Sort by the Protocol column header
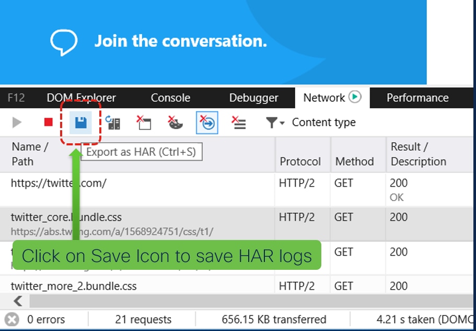Image resolution: width=476 pixels, height=331 pixels. tap(303, 154)
